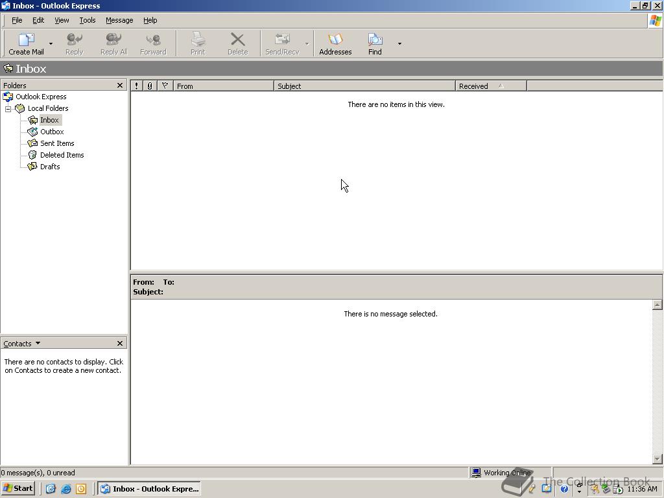Click the Create Mail toolbar button
This screenshot has width=664, height=498.
click(x=26, y=43)
